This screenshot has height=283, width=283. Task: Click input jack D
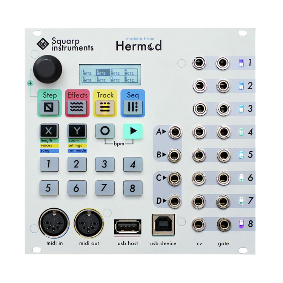(175, 201)
